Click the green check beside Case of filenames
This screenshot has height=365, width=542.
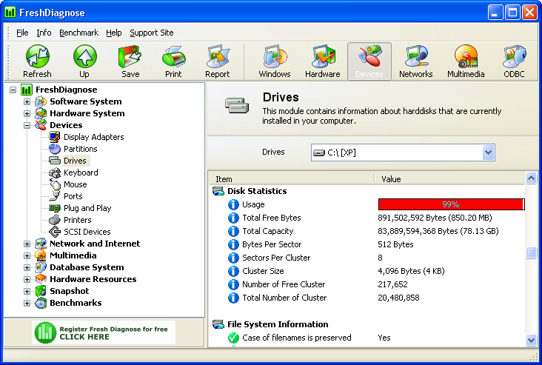(x=233, y=338)
